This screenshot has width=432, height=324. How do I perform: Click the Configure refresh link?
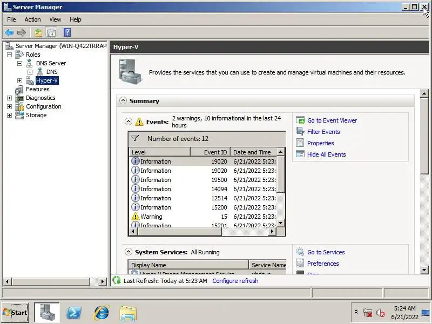pyautogui.click(x=235, y=281)
